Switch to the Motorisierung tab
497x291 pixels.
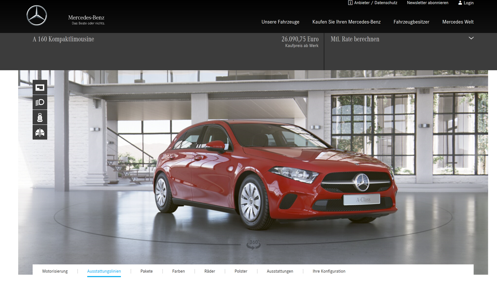[x=55, y=271]
